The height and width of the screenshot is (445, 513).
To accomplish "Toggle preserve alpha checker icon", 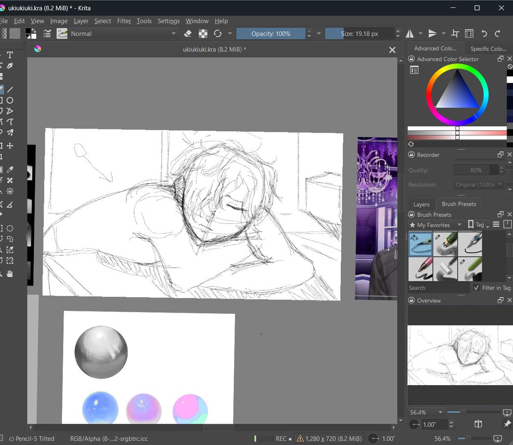I will click(203, 34).
